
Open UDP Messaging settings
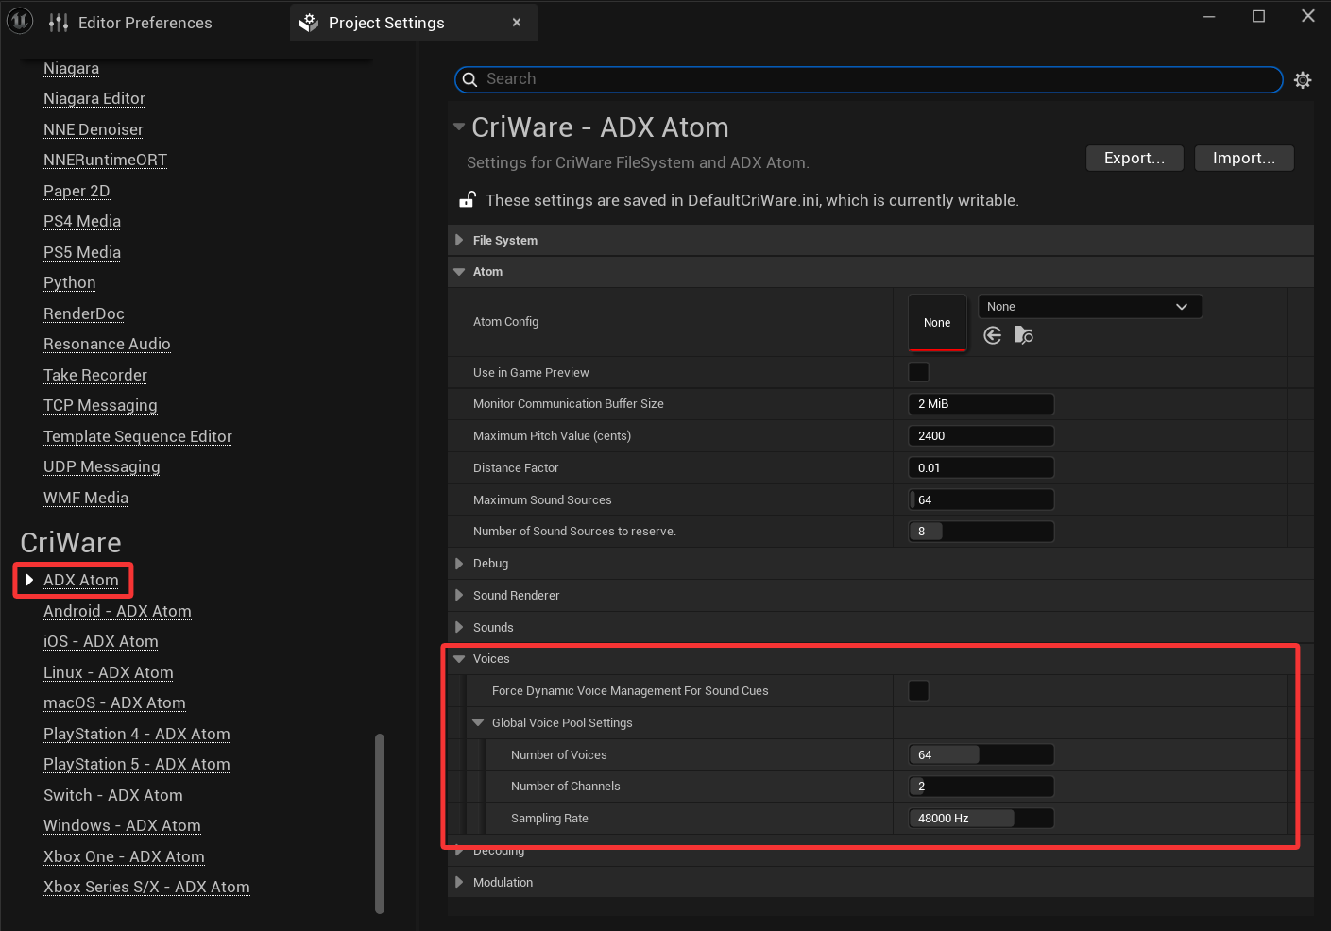[x=102, y=467]
